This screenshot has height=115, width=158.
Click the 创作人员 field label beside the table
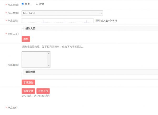tap(13, 34)
